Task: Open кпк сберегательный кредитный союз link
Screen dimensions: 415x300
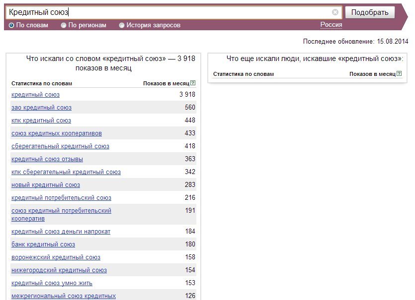Action: click(66, 172)
